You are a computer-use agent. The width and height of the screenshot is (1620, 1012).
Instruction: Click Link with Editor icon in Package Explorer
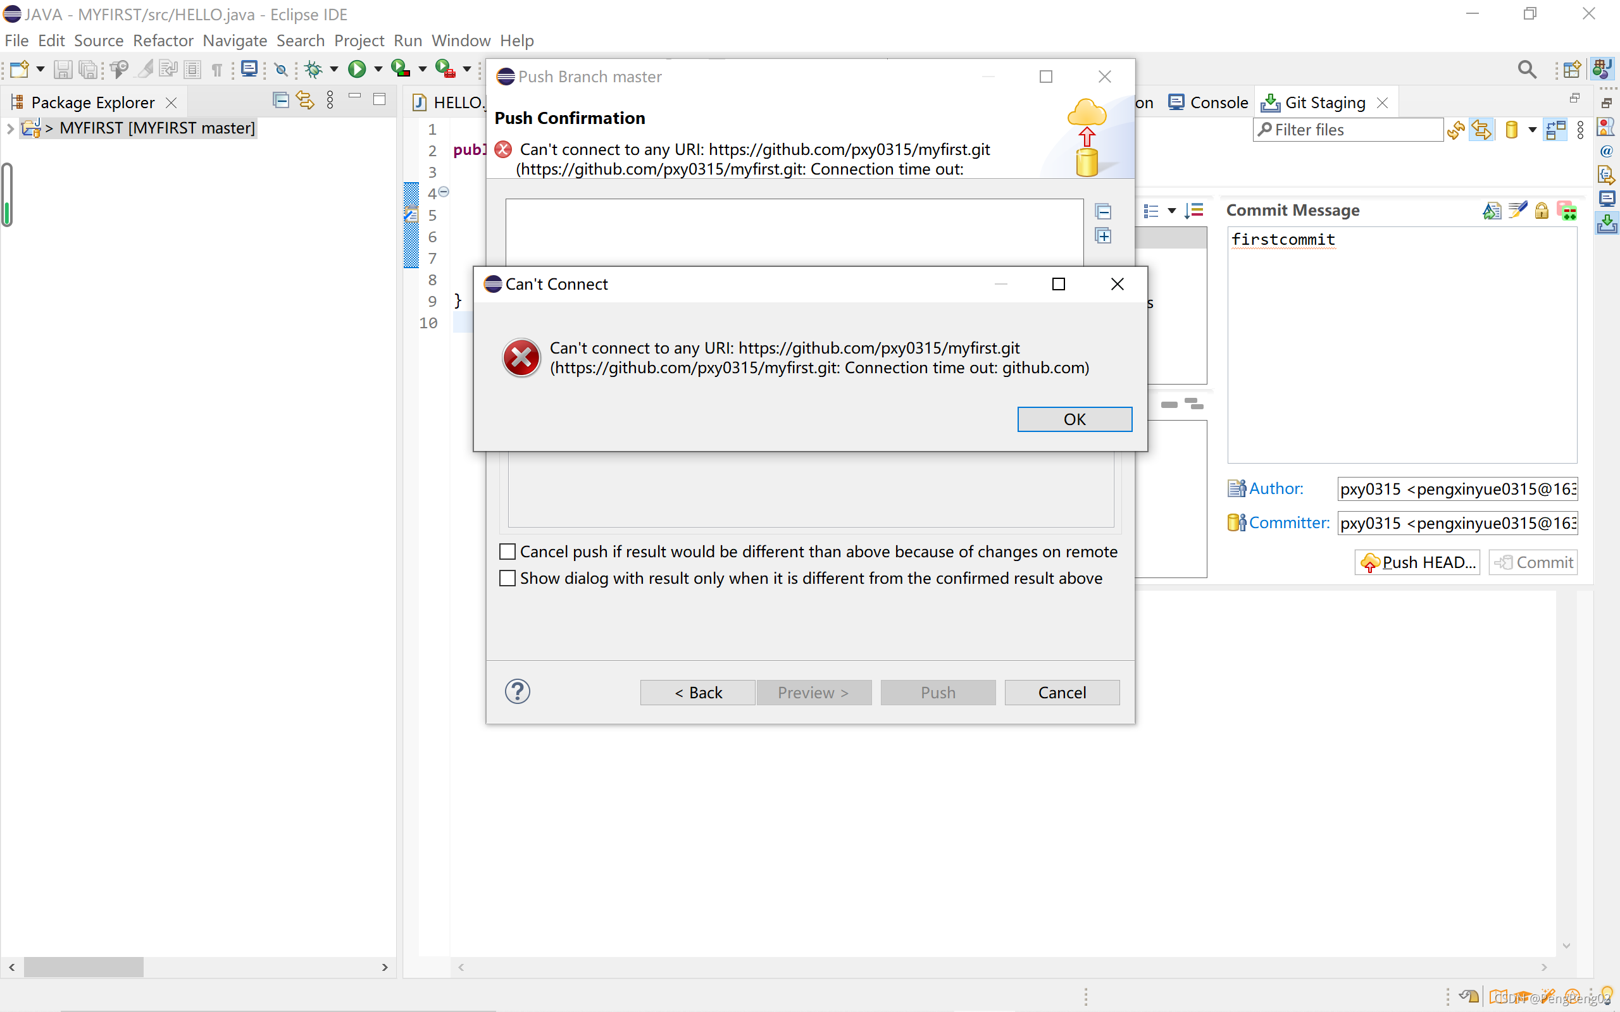pyautogui.click(x=305, y=101)
